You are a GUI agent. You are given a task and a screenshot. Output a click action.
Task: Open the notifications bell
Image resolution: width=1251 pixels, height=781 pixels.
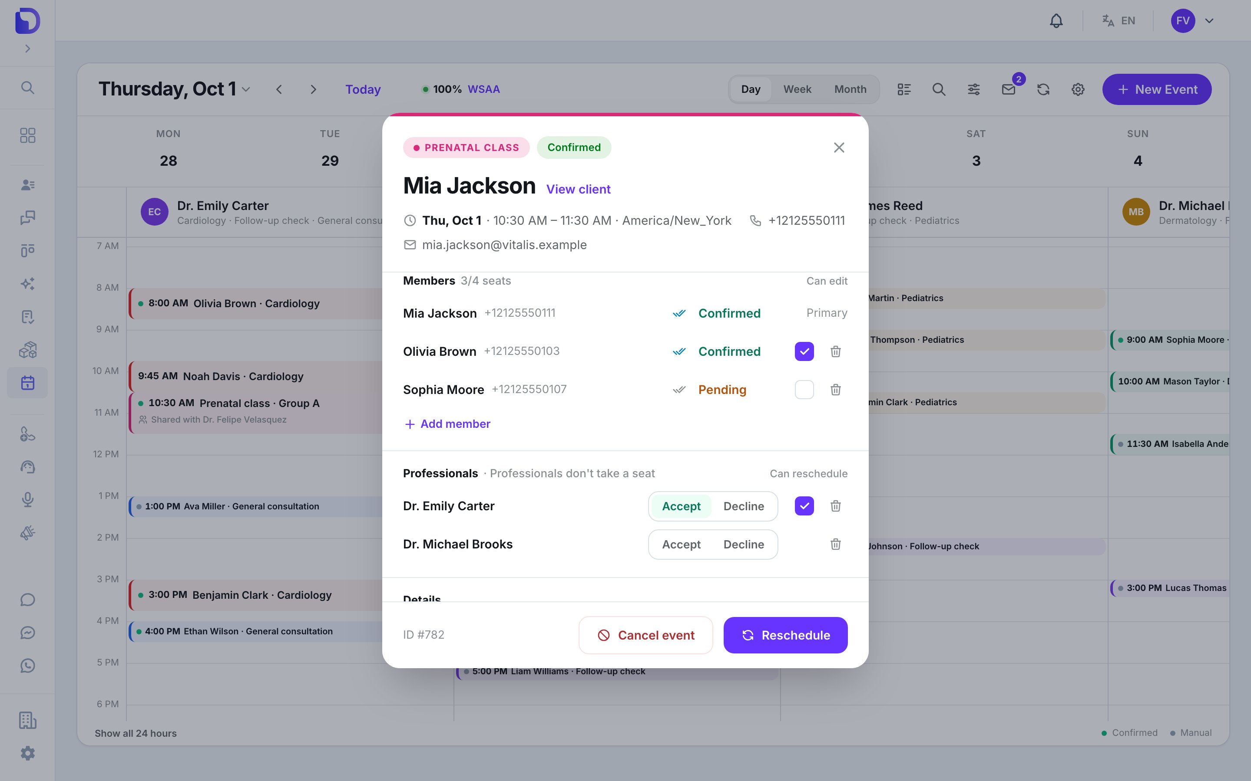coord(1056,21)
